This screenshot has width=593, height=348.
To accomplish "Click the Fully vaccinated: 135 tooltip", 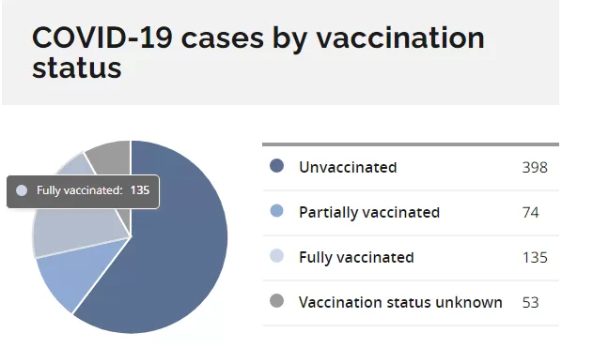I will (x=84, y=191).
